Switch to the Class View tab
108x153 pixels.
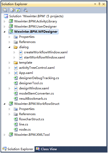pos(46,149)
